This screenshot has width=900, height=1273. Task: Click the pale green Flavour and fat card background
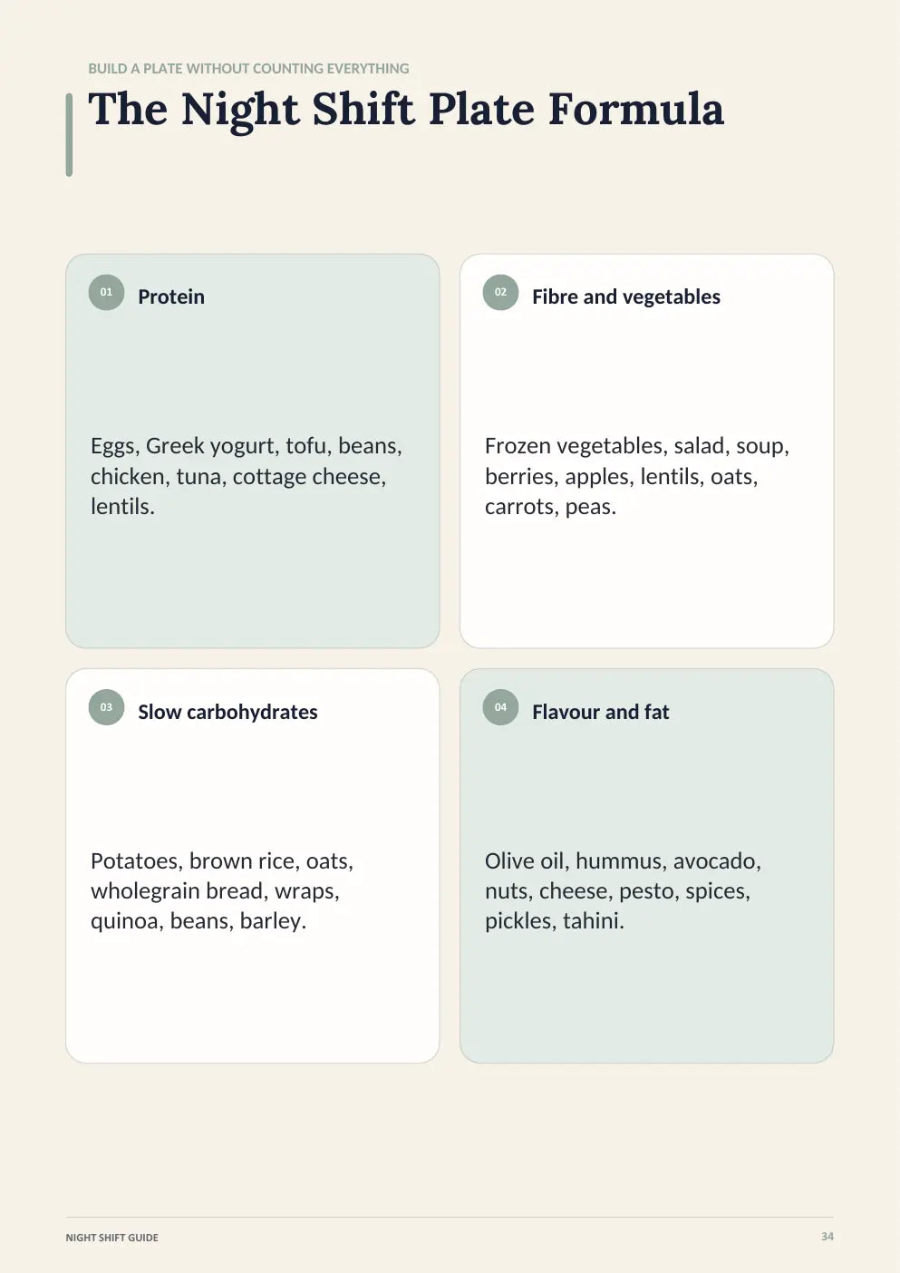(x=646, y=997)
